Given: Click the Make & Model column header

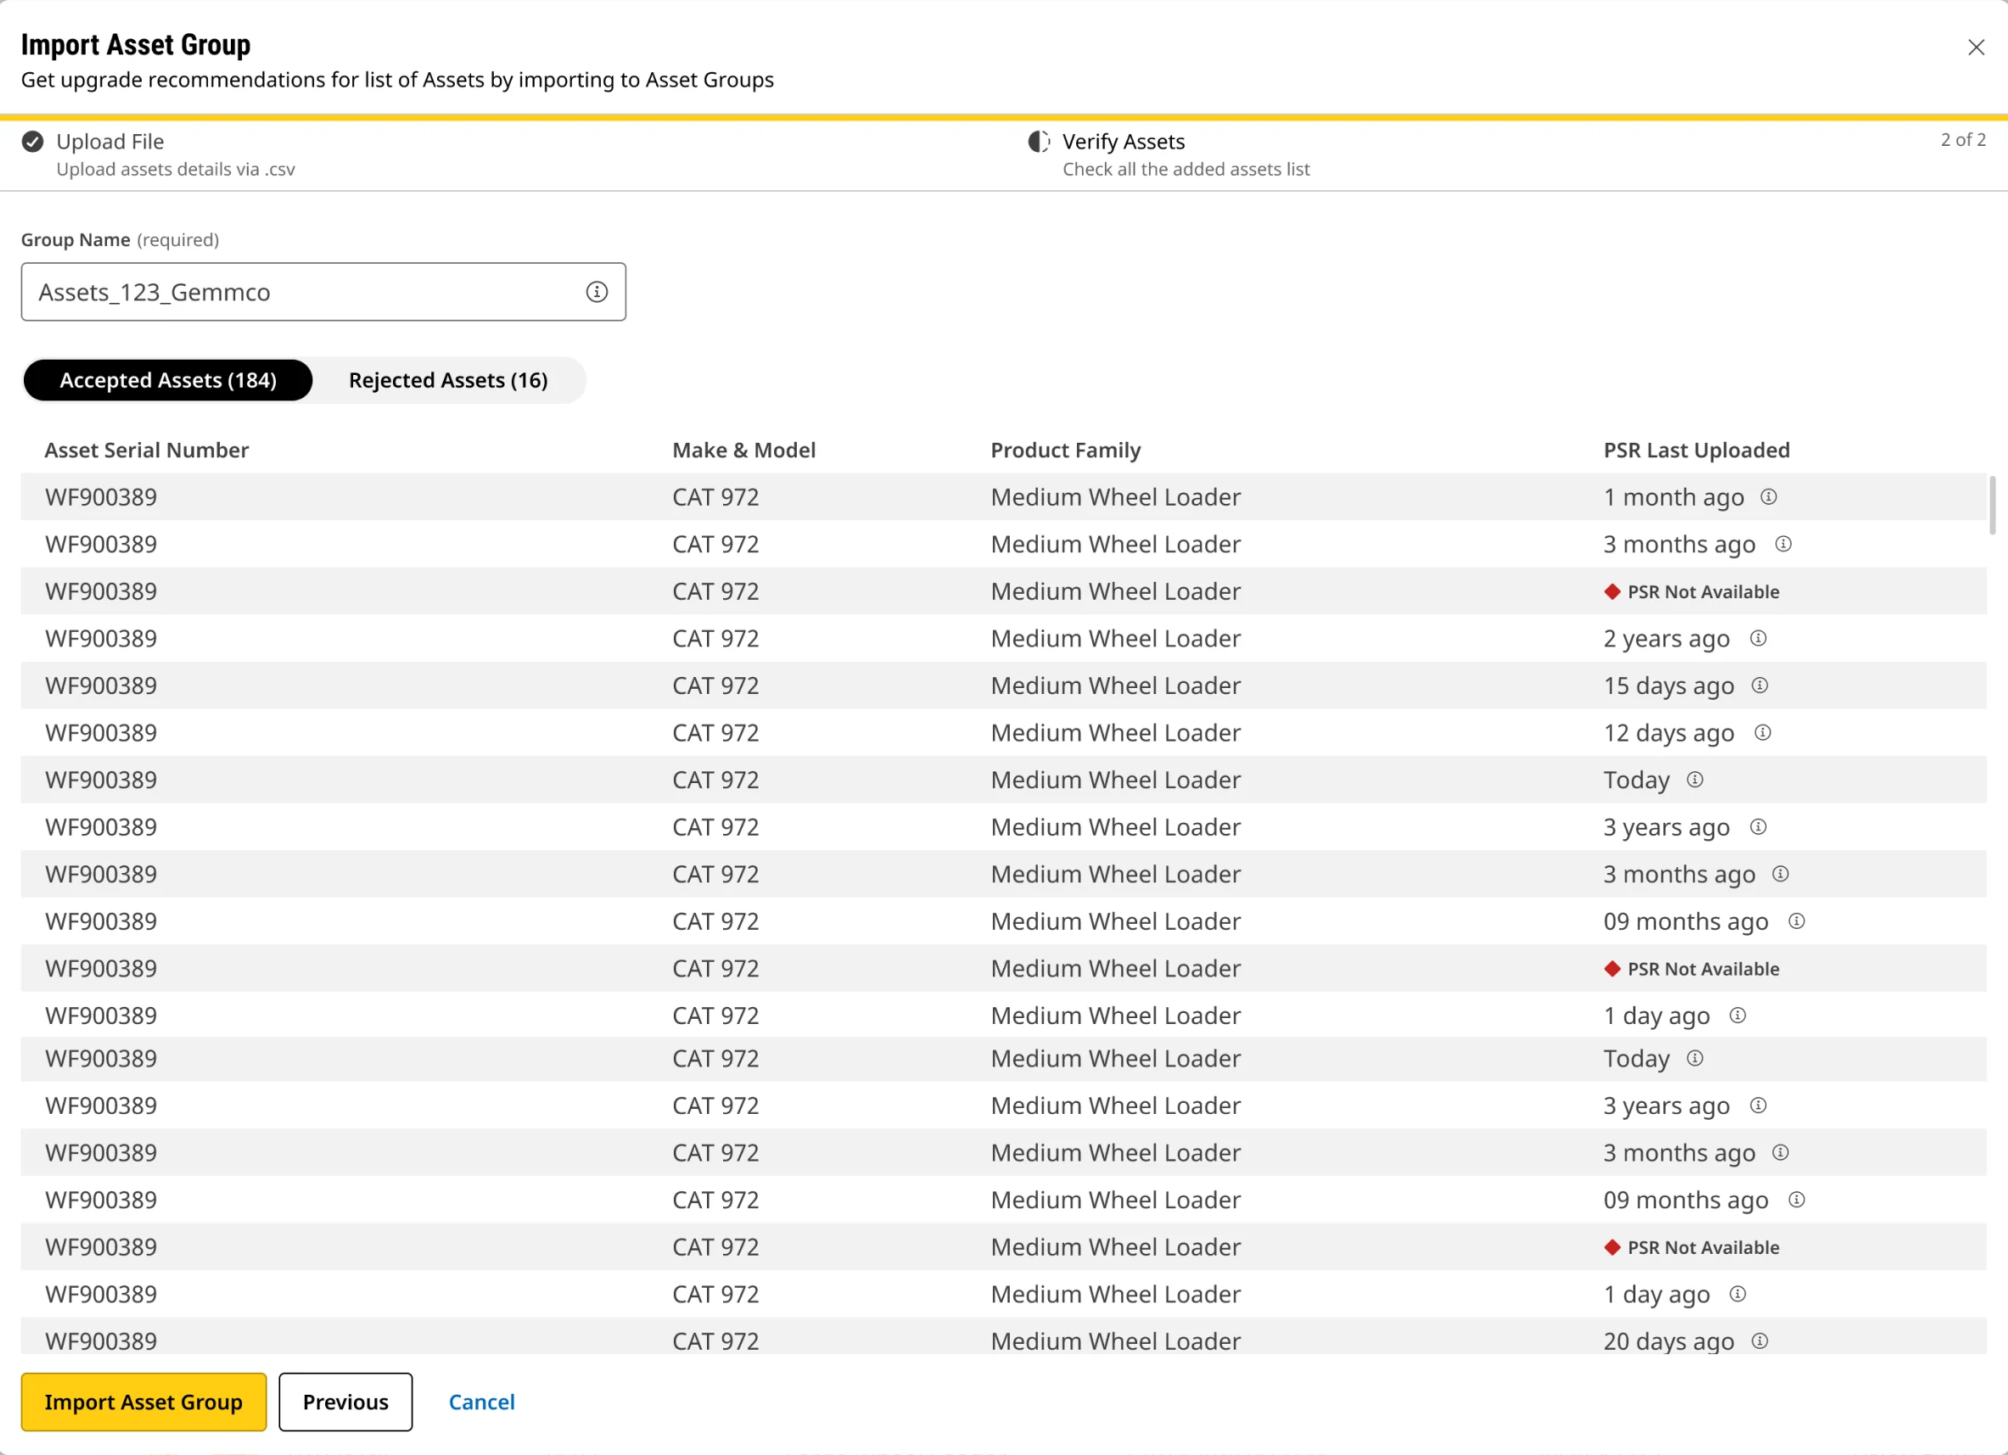Looking at the screenshot, I should (743, 450).
